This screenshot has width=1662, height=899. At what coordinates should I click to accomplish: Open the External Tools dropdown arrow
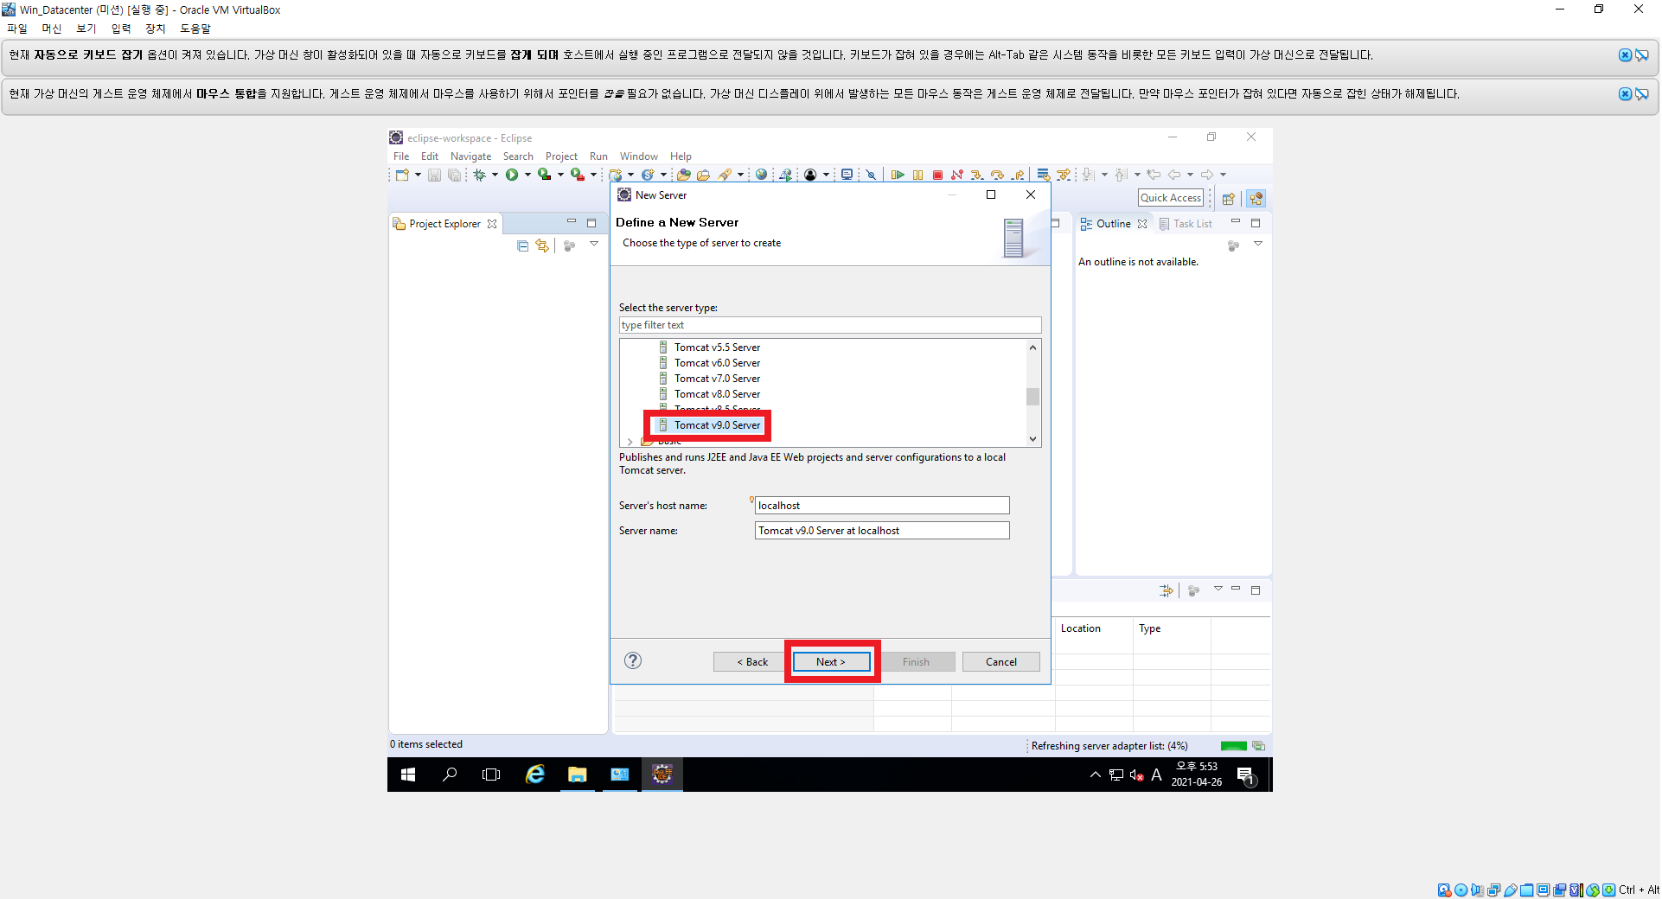point(593,175)
